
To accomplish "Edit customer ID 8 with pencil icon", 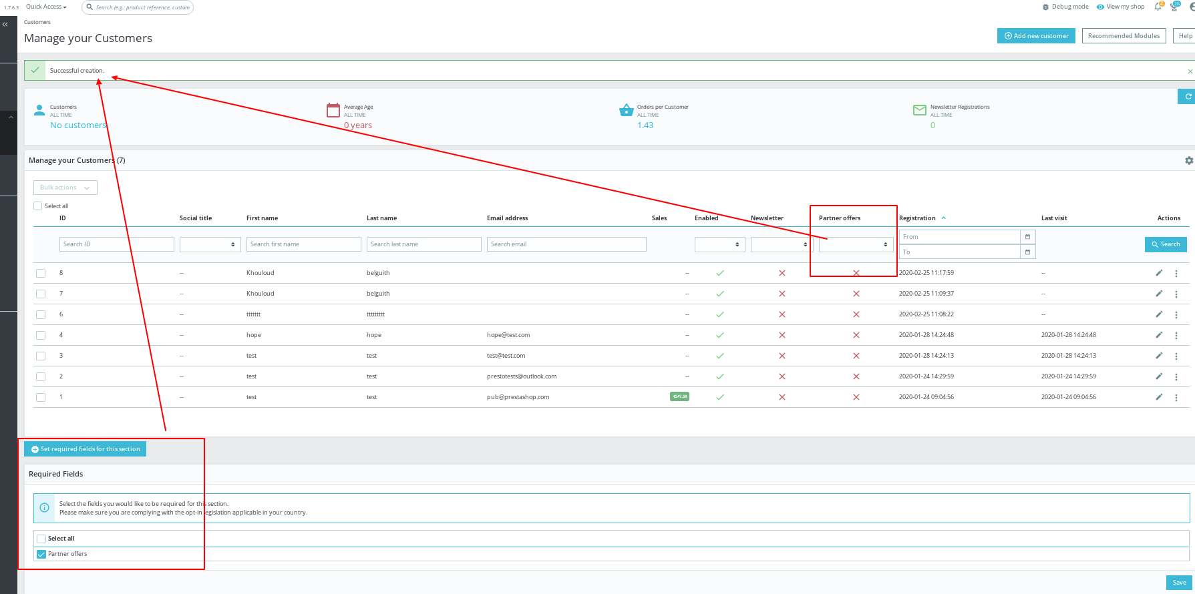I will [x=1159, y=273].
